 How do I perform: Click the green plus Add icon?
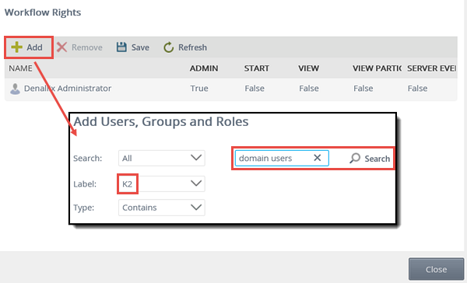pos(16,47)
